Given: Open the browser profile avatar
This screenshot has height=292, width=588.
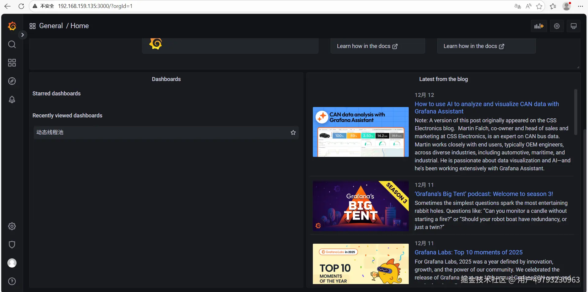Looking at the screenshot, I should 567,6.
